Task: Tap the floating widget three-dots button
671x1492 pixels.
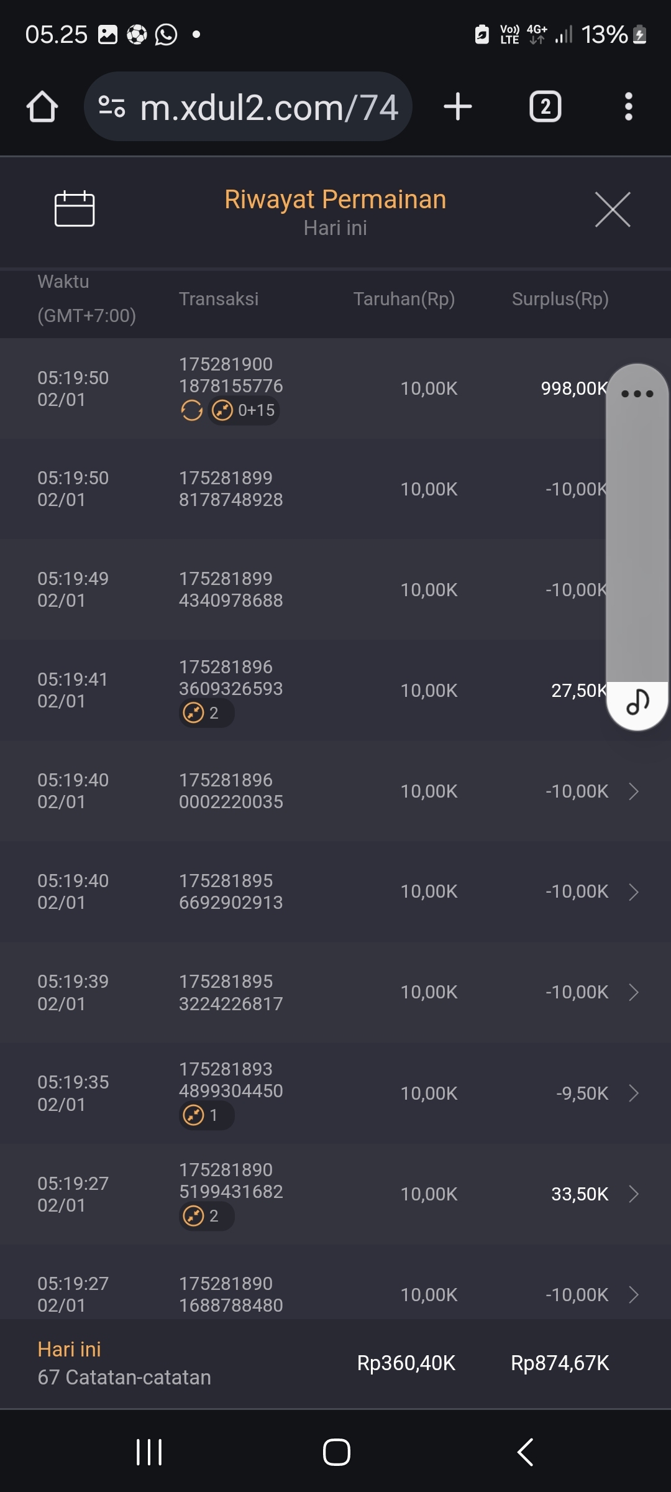Action: [637, 394]
